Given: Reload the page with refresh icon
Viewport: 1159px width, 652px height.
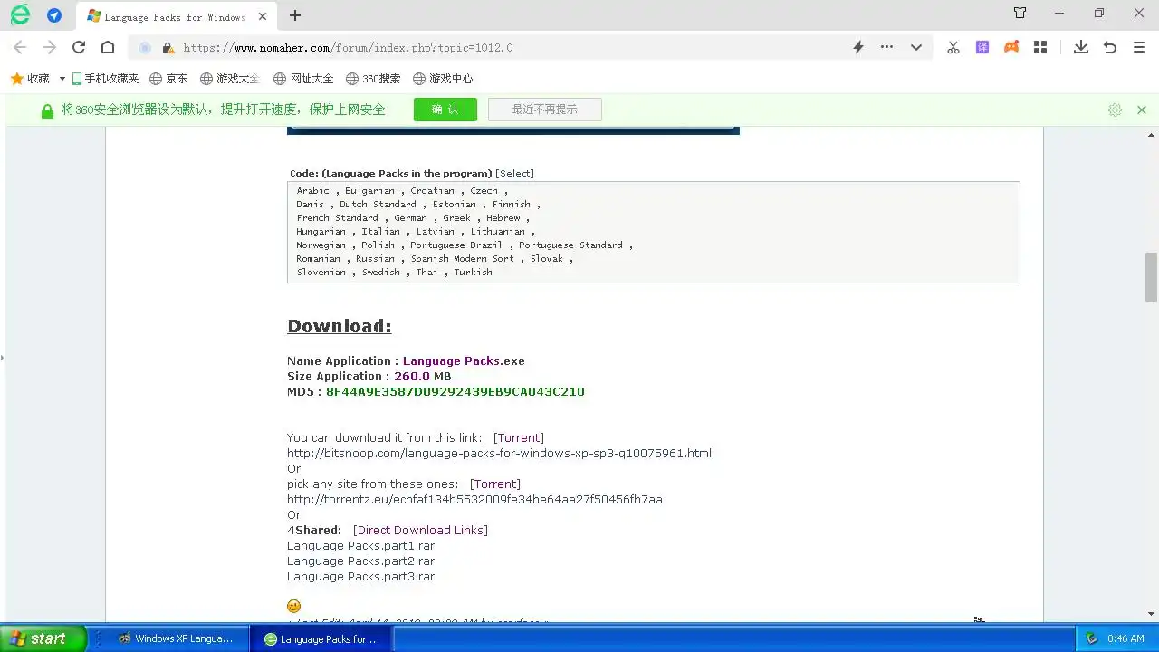Looking at the screenshot, I should 79,47.
